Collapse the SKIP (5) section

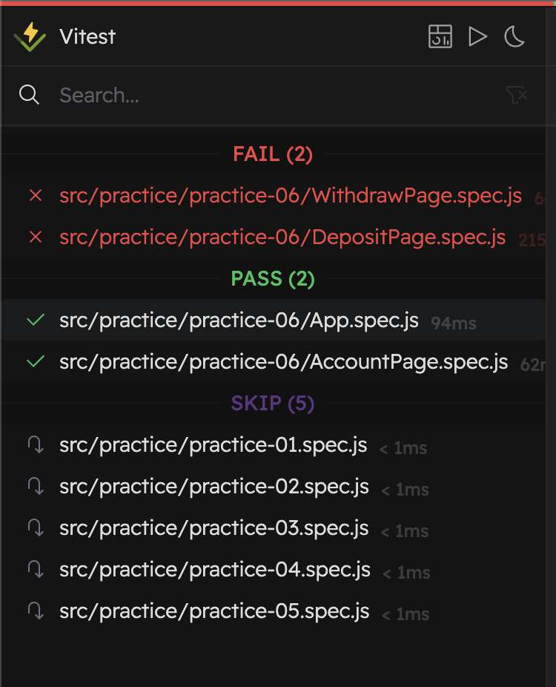coord(273,403)
